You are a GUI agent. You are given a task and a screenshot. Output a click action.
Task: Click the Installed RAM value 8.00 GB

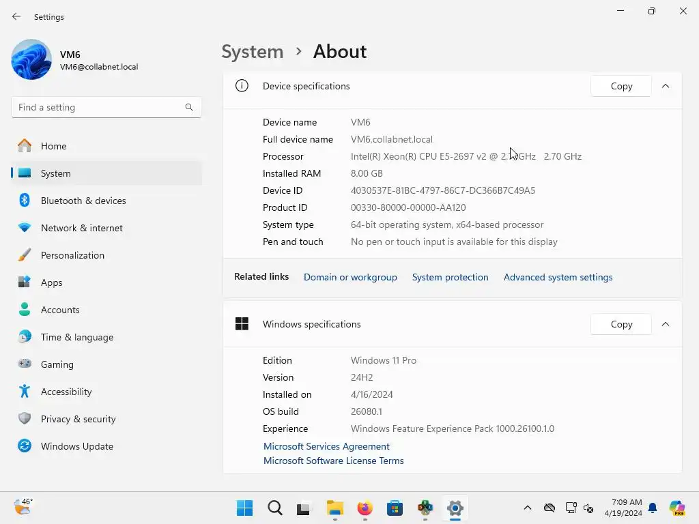pyautogui.click(x=367, y=173)
